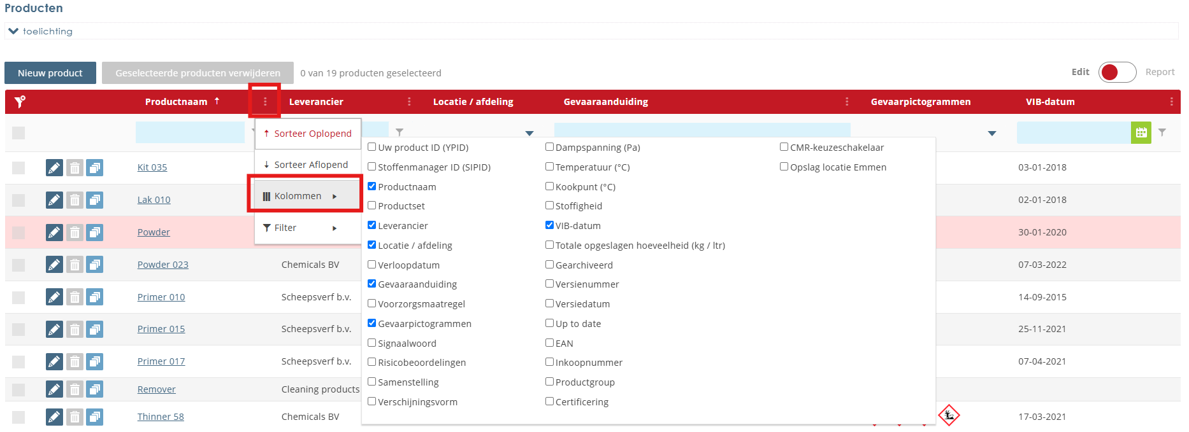Open the Leverancier column menu dots
Screen dimensions: 1189x432
tap(409, 102)
